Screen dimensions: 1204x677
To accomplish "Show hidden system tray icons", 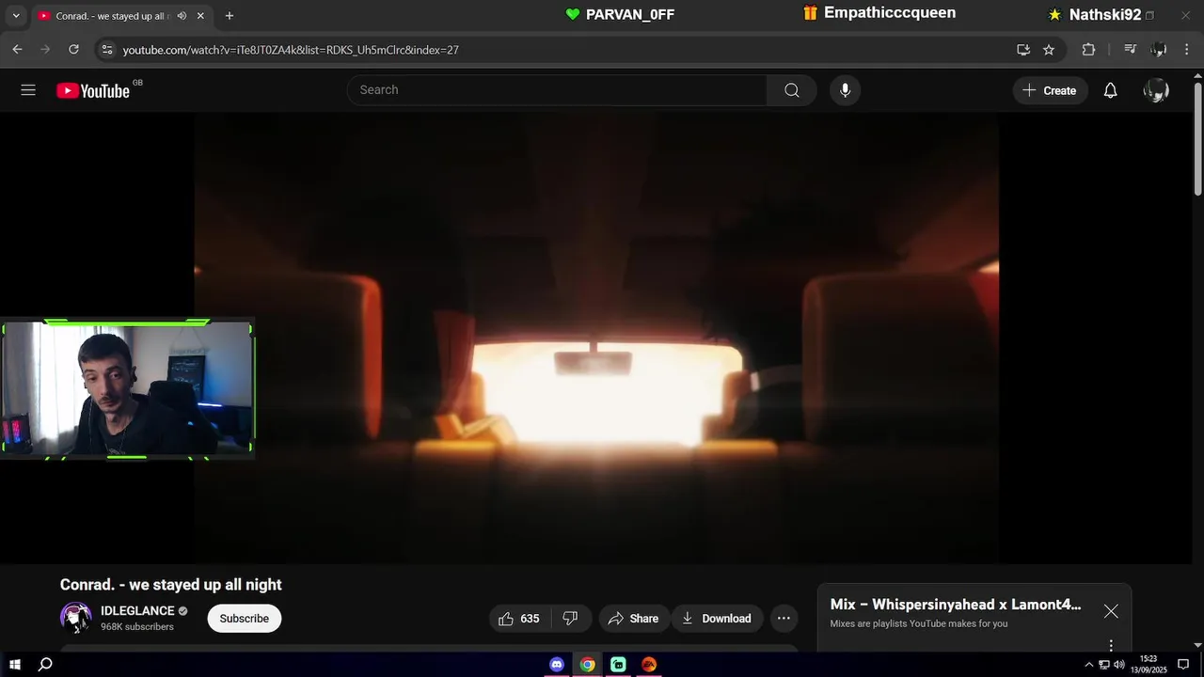I will [x=1089, y=665].
